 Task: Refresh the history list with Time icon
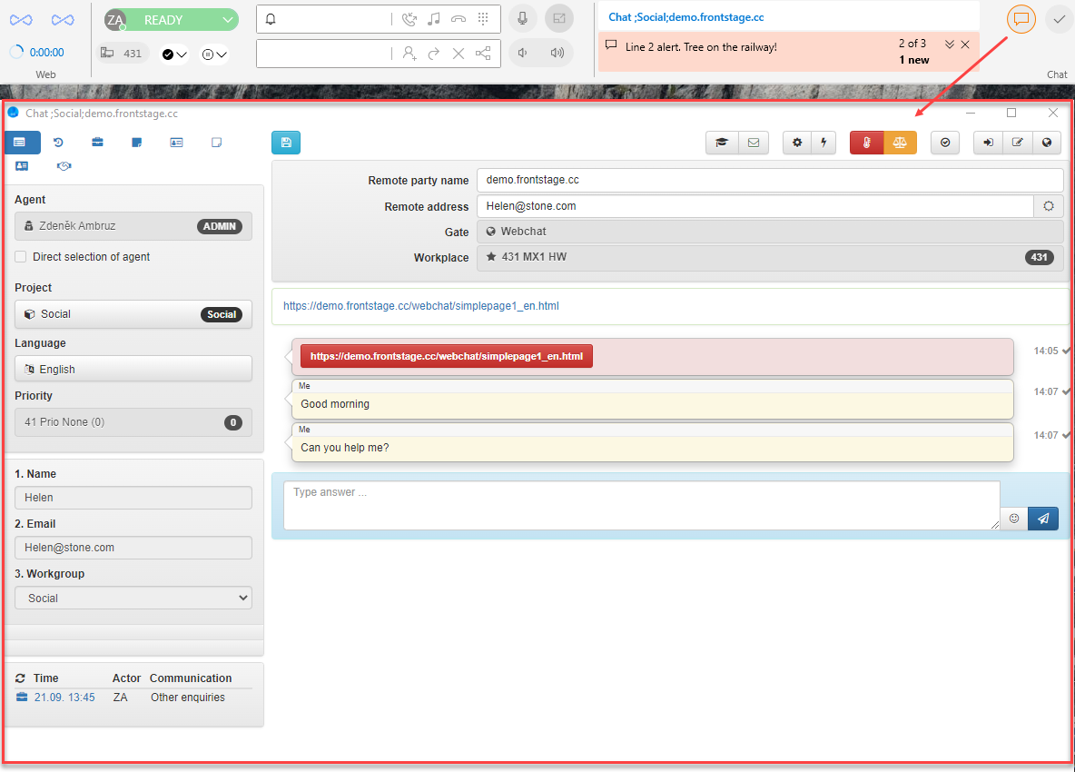click(21, 678)
